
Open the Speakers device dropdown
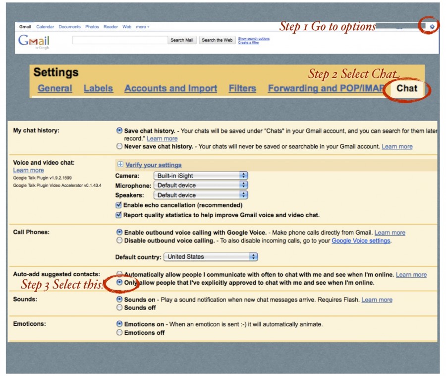coord(200,195)
